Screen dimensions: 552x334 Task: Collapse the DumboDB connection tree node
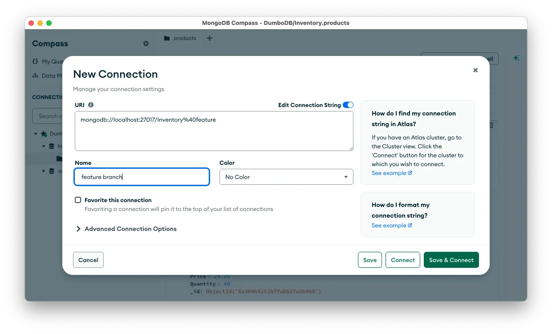(36, 134)
